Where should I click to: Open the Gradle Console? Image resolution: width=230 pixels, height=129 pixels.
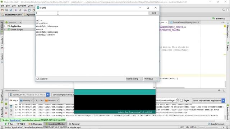click(x=216, y=124)
